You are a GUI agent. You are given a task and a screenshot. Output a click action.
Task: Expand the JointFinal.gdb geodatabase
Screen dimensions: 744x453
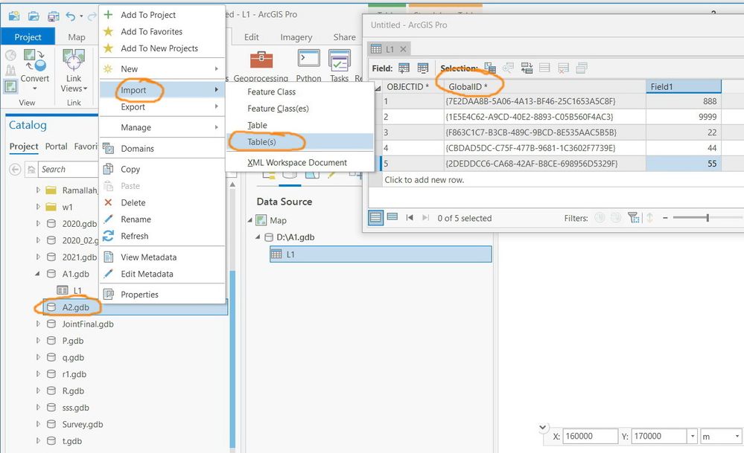(39, 324)
